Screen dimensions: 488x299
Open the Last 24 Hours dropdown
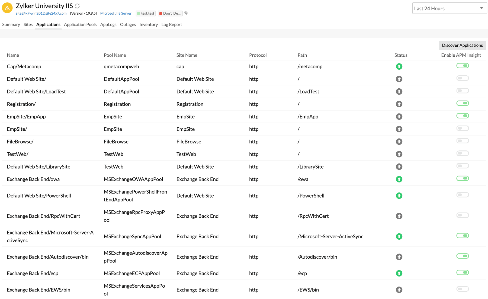[449, 8]
